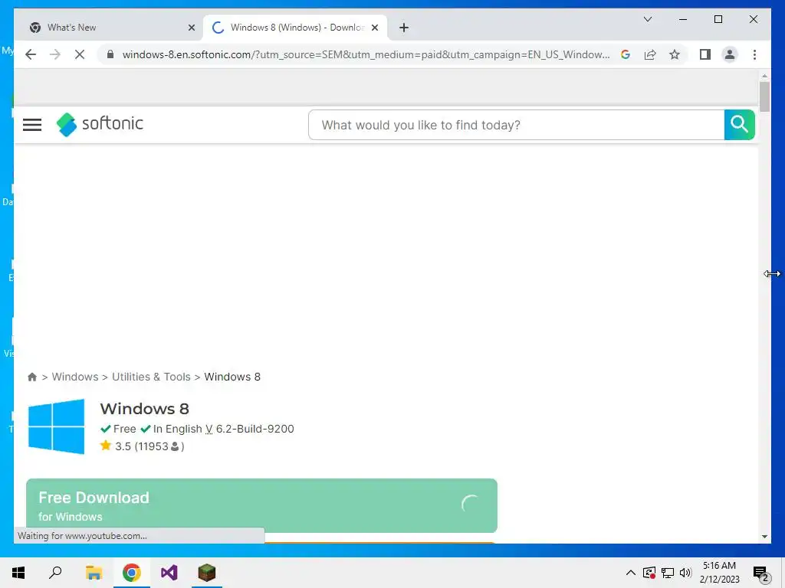Screen dimensions: 785x588
Task: Open Visual Studio from taskbar
Action: (169, 573)
